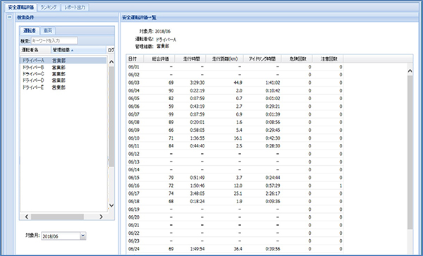Click driver list scroll right arrow
The width and height of the screenshot is (423, 256).
[101, 217]
